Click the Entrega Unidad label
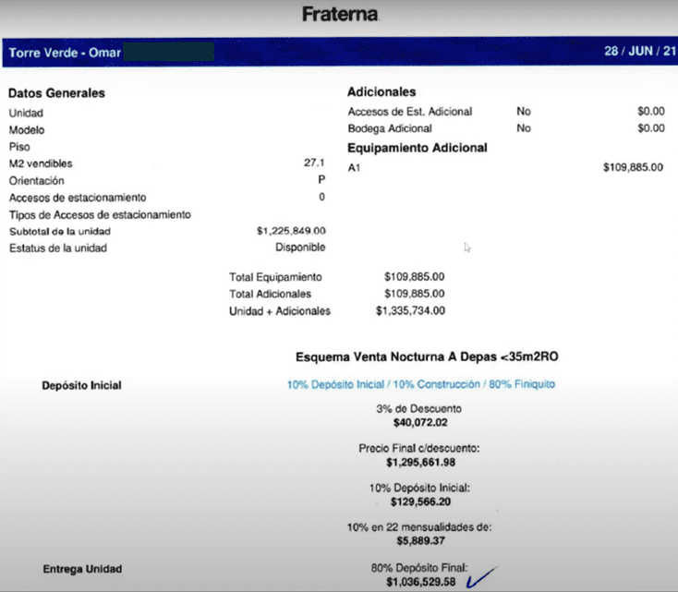 point(81,568)
